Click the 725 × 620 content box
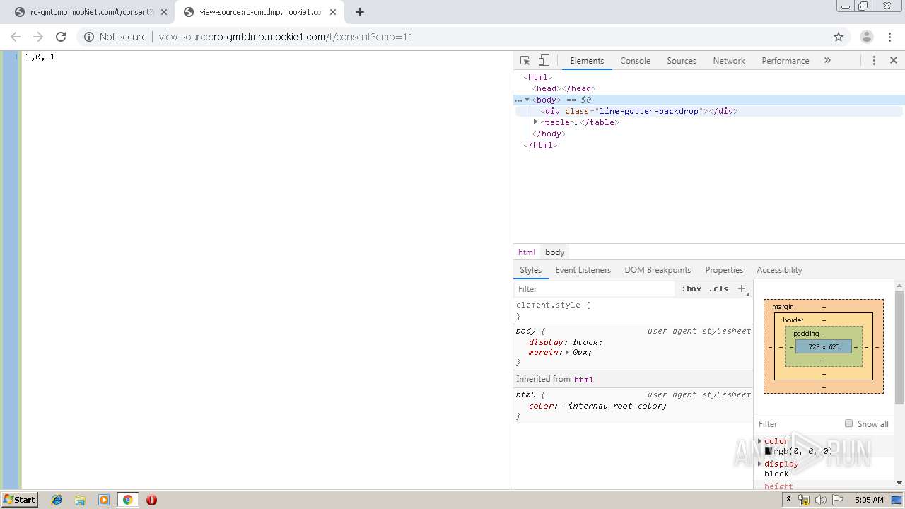Image resolution: width=905 pixels, height=509 pixels. 824,346
